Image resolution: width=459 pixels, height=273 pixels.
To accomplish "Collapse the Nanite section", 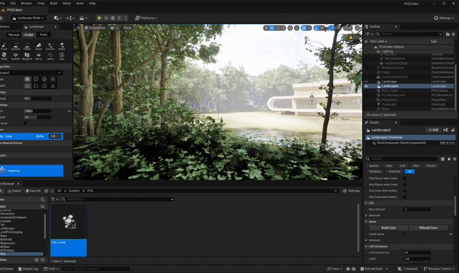I will coord(366,222).
